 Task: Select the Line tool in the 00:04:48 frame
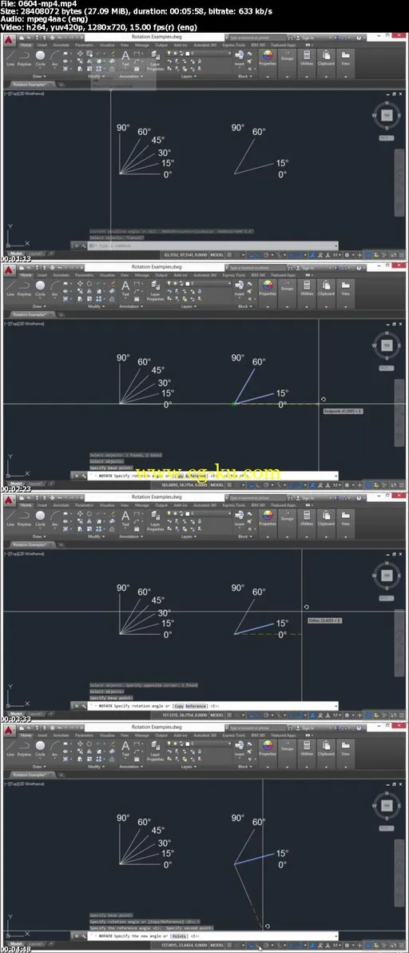click(10, 748)
